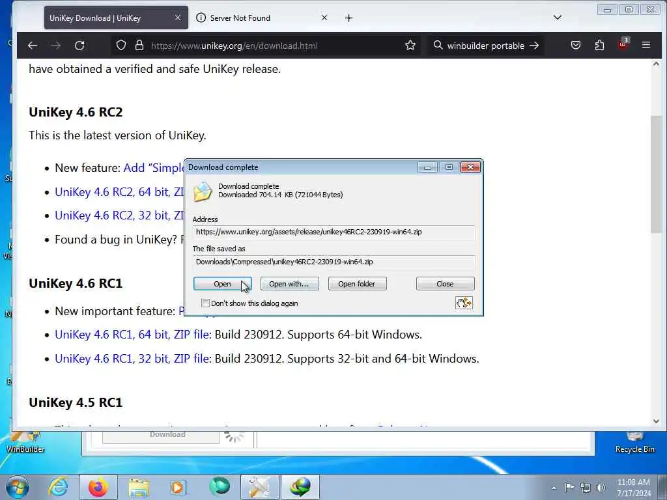Click the scrollbar down arrow
Viewport: 667px width, 500px height.
pos(656,421)
